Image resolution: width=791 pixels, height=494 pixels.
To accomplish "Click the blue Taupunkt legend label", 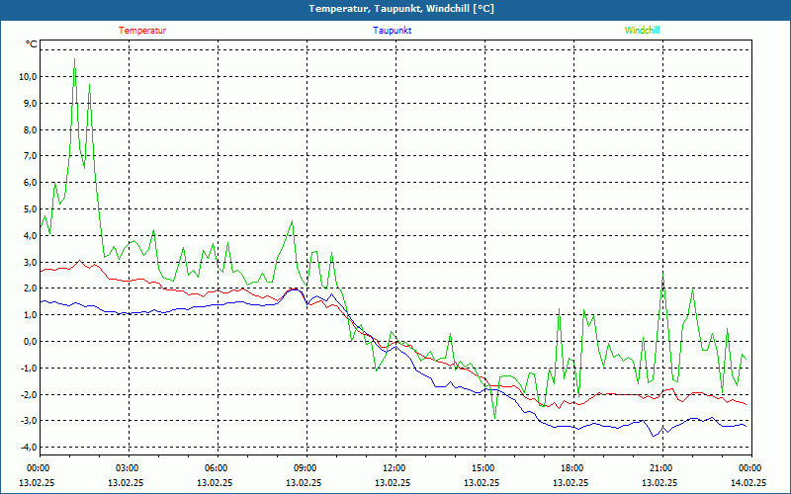I will coord(392,31).
